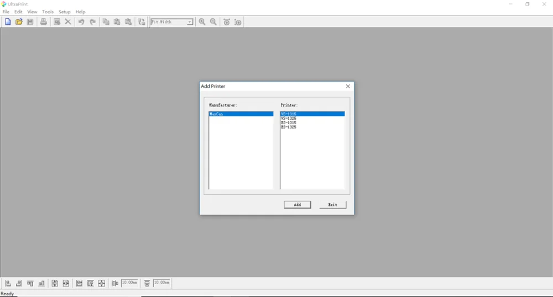Click the horizontal spacing icon
This screenshot has height=297, width=553.
[x=115, y=283]
